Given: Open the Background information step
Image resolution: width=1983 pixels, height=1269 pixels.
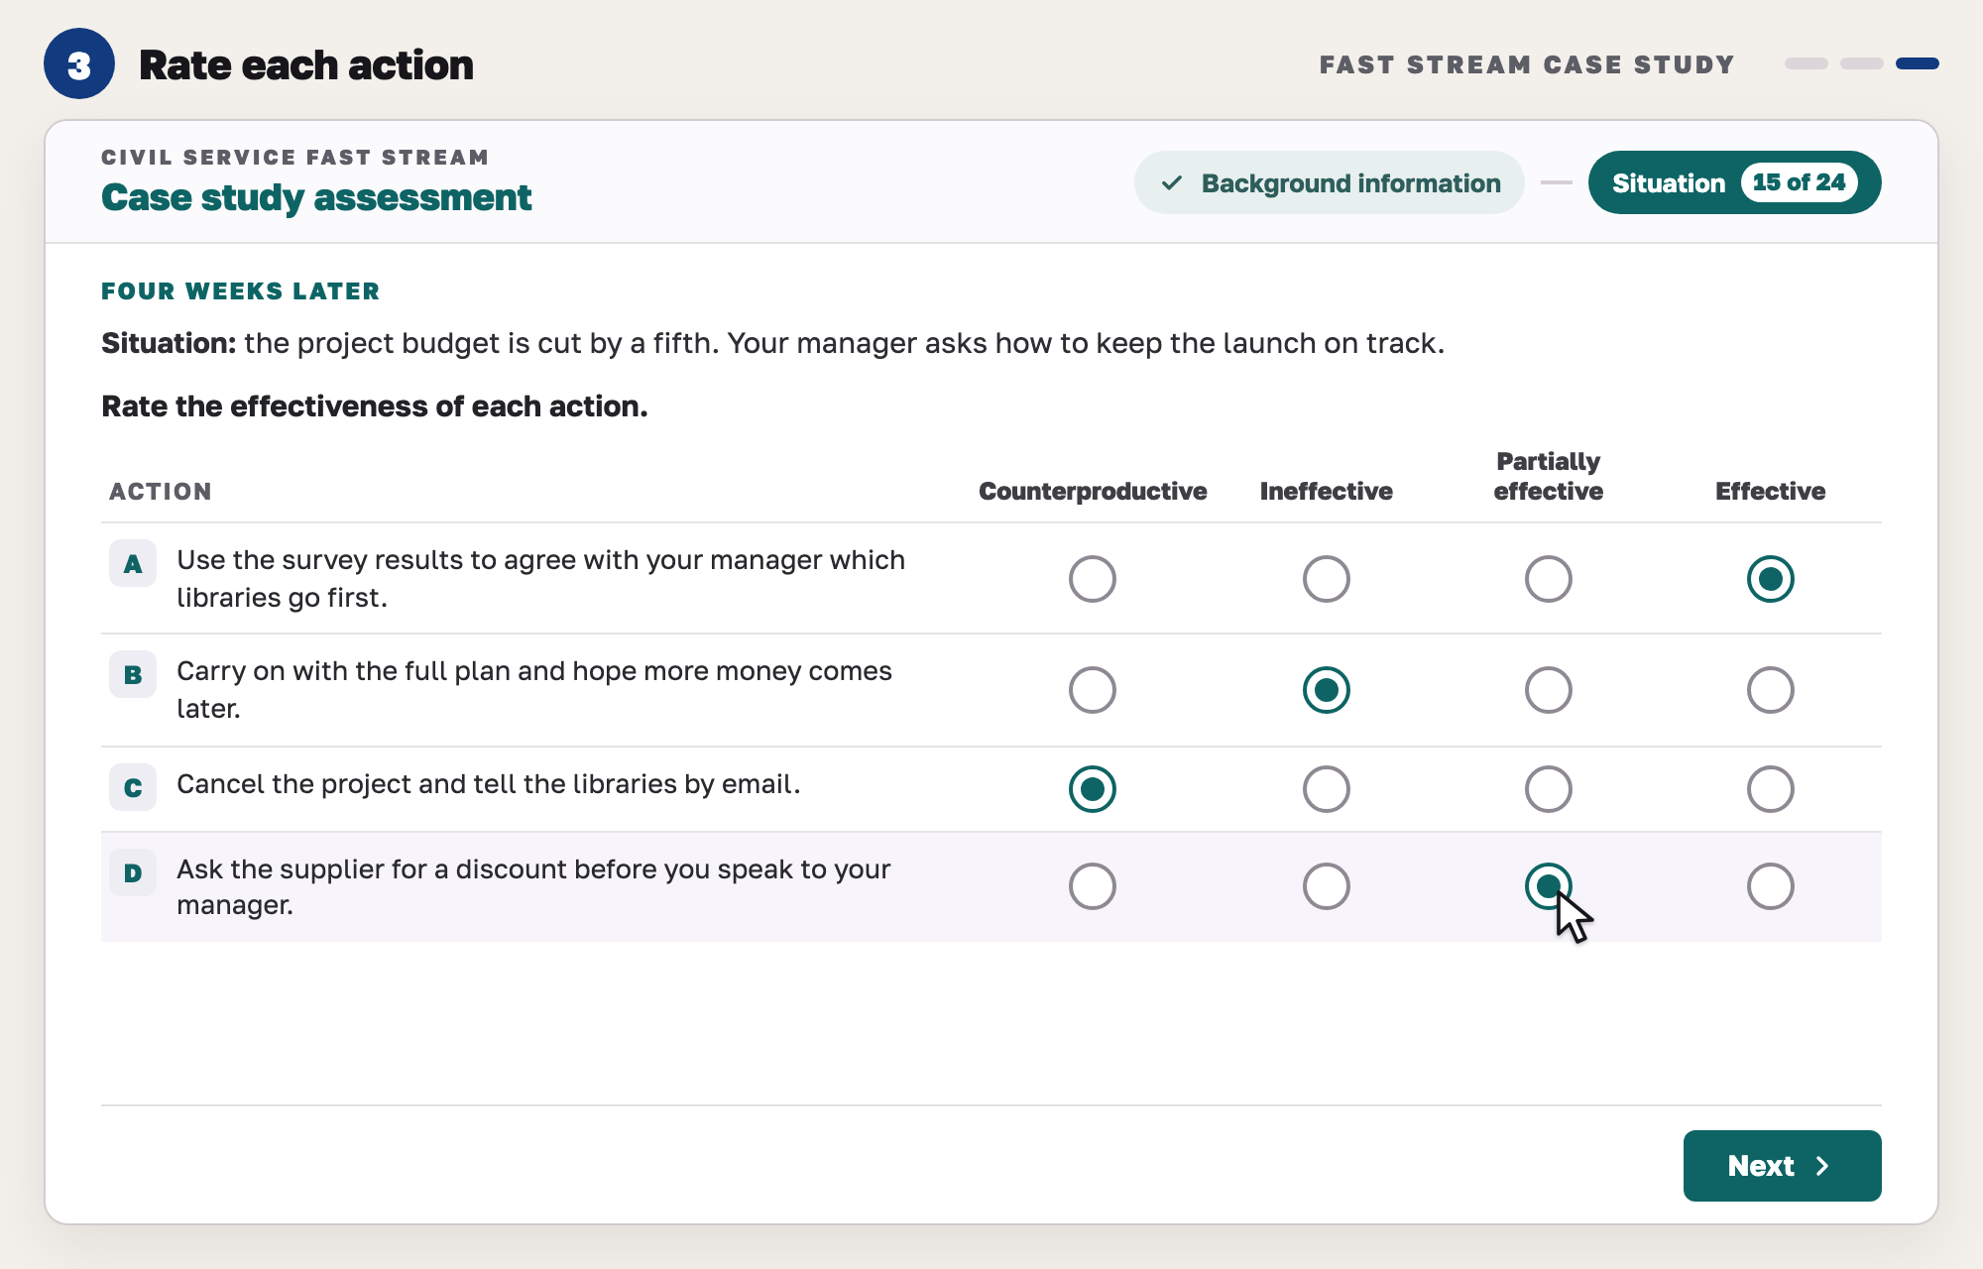Looking at the screenshot, I should pyautogui.click(x=1330, y=182).
